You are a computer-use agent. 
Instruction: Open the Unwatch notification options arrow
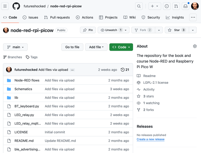(x=126, y=30)
